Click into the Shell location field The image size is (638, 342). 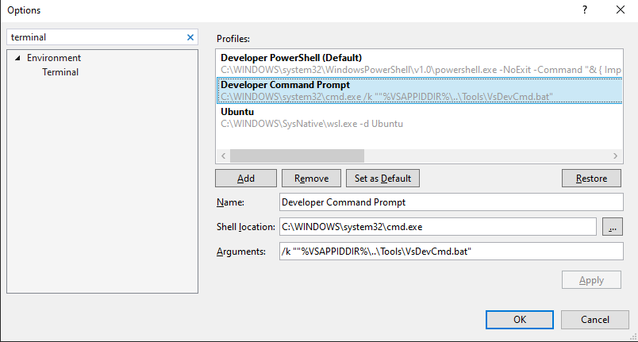[x=436, y=227]
